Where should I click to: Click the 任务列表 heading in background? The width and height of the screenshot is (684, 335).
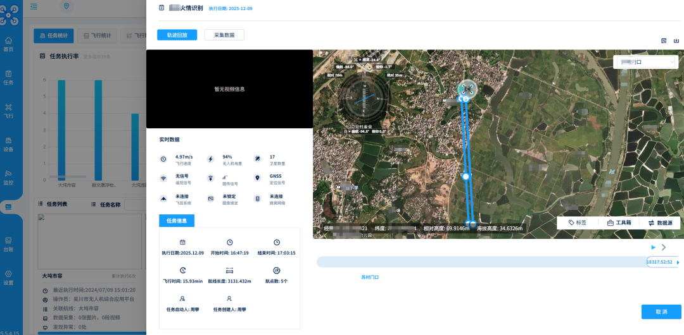coord(57,204)
